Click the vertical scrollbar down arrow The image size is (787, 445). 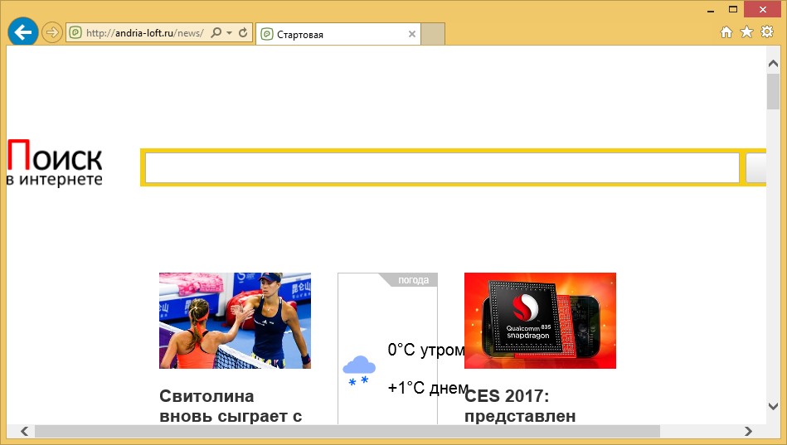tap(773, 406)
